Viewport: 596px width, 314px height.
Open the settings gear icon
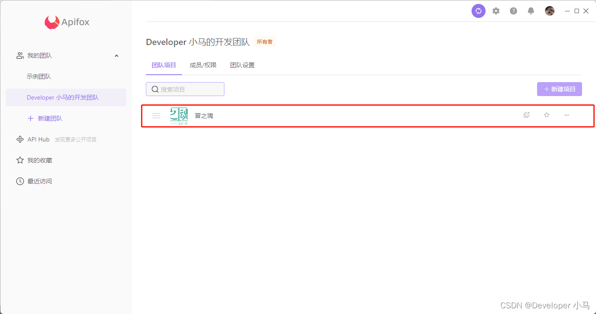tap(496, 11)
